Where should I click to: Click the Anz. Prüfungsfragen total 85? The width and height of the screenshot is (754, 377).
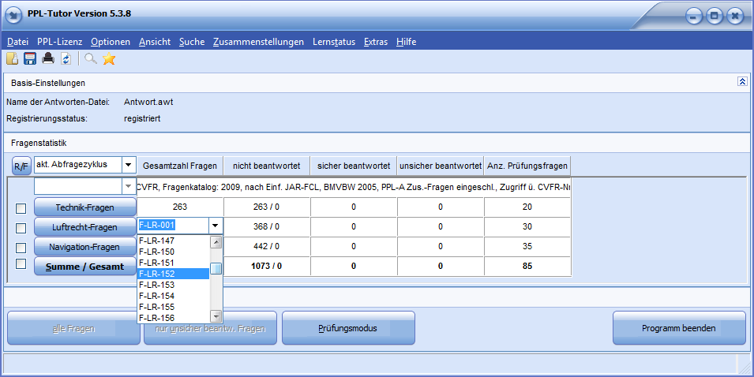coord(527,266)
